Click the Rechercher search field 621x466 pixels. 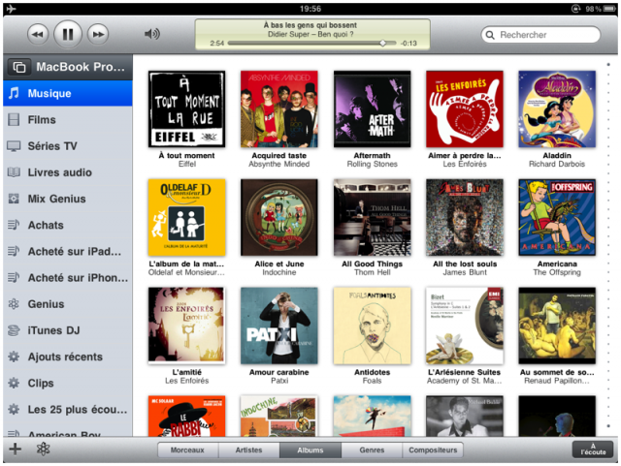(x=540, y=35)
